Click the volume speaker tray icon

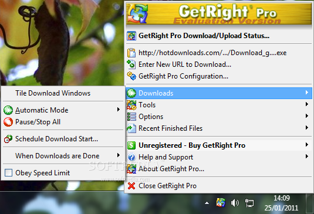[235, 203]
